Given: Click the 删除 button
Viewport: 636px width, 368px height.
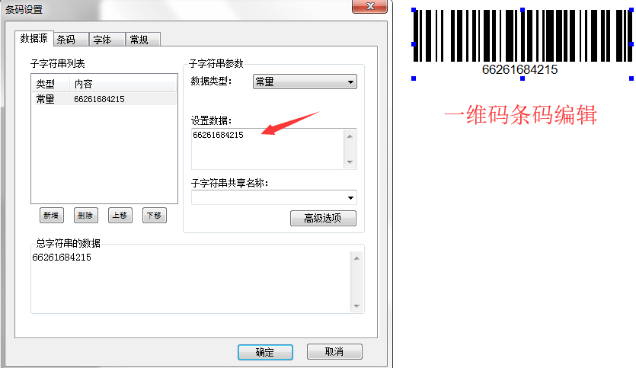Looking at the screenshot, I should point(85,216).
